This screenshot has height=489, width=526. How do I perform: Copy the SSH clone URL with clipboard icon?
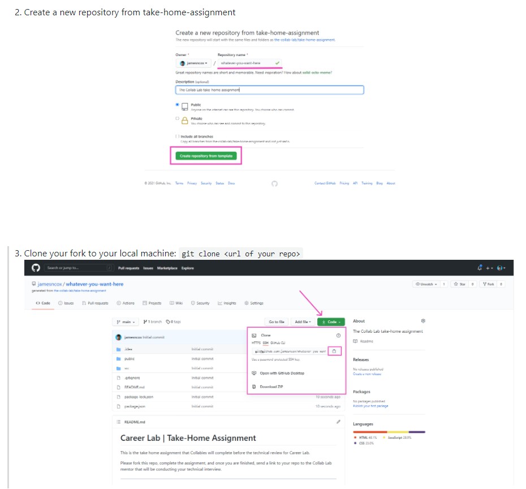(x=334, y=351)
